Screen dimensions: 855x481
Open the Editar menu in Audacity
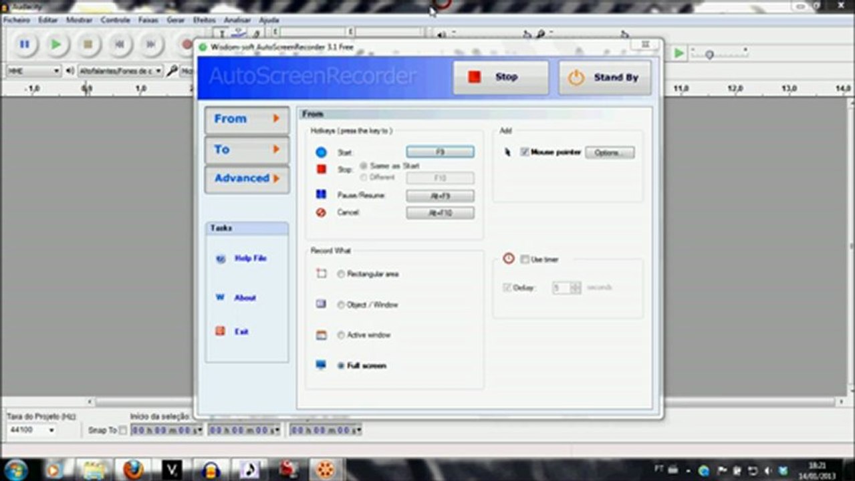click(48, 20)
